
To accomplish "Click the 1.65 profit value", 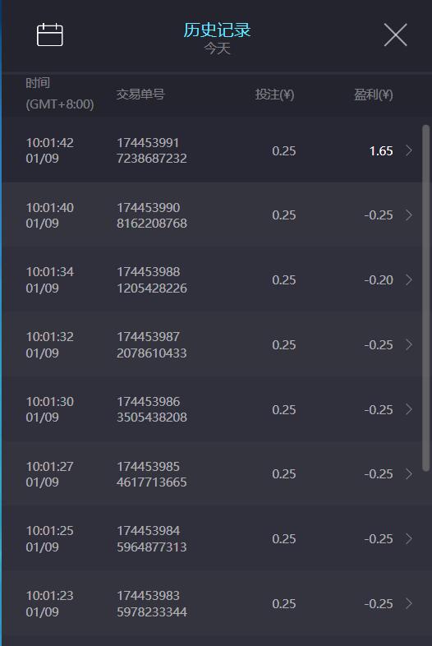I will (381, 150).
